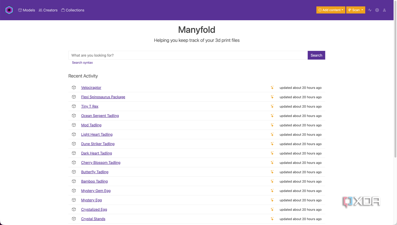Open the Dune Striker Tadling model
This screenshot has height=225, width=397.
(x=98, y=144)
